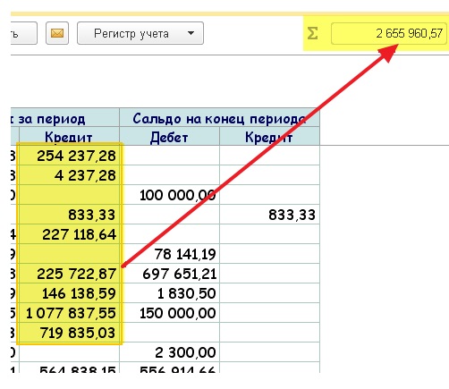Image resolution: width=449 pixels, height=389 pixels.
Task: Select the sum field showing 2 655 960,57
Action: [389, 33]
